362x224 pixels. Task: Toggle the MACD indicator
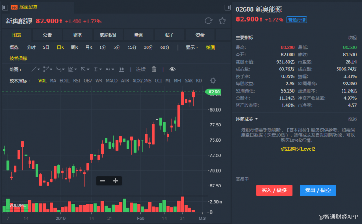[x=111, y=81]
